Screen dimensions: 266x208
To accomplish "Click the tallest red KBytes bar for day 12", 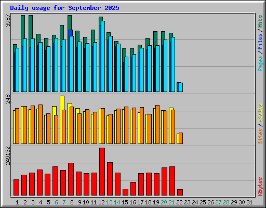I will tap(102, 172).
